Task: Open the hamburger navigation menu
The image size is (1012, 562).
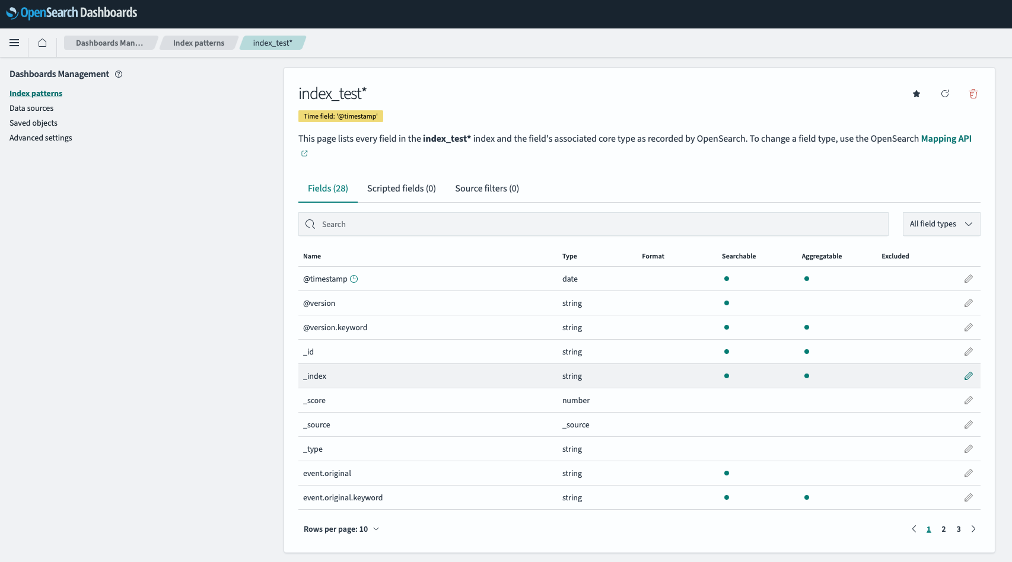Action: point(14,43)
